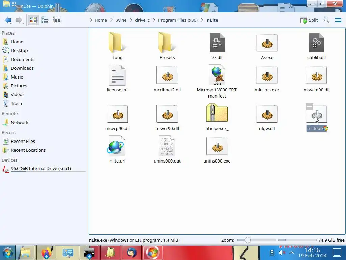
Task: Go forward with the grey forward arrow
Action: pos(19,20)
